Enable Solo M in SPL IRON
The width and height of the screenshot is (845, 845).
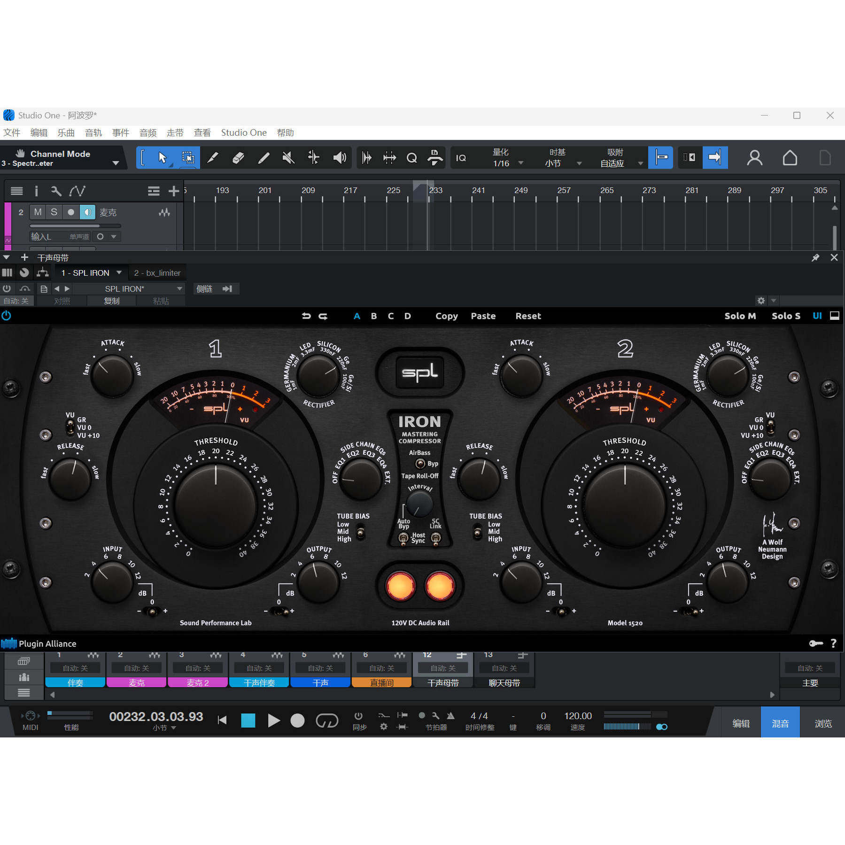740,316
